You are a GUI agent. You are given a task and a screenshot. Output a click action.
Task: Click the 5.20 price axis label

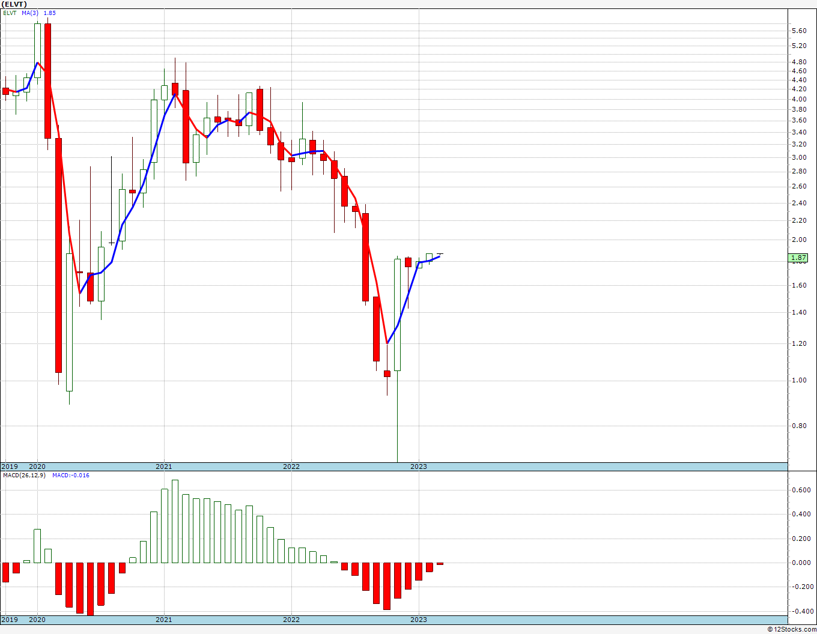[799, 46]
